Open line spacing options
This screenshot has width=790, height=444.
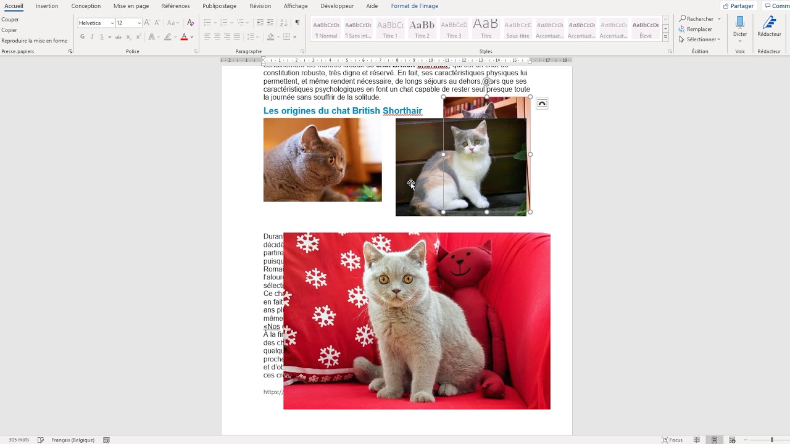[x=251, y=37]
